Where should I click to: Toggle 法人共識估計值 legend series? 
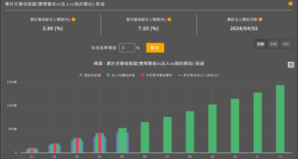tap(121, 75)
